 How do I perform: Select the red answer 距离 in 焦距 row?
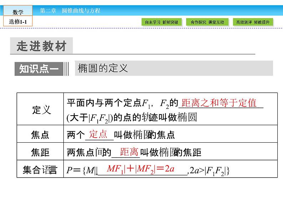(x=129, y=152)
